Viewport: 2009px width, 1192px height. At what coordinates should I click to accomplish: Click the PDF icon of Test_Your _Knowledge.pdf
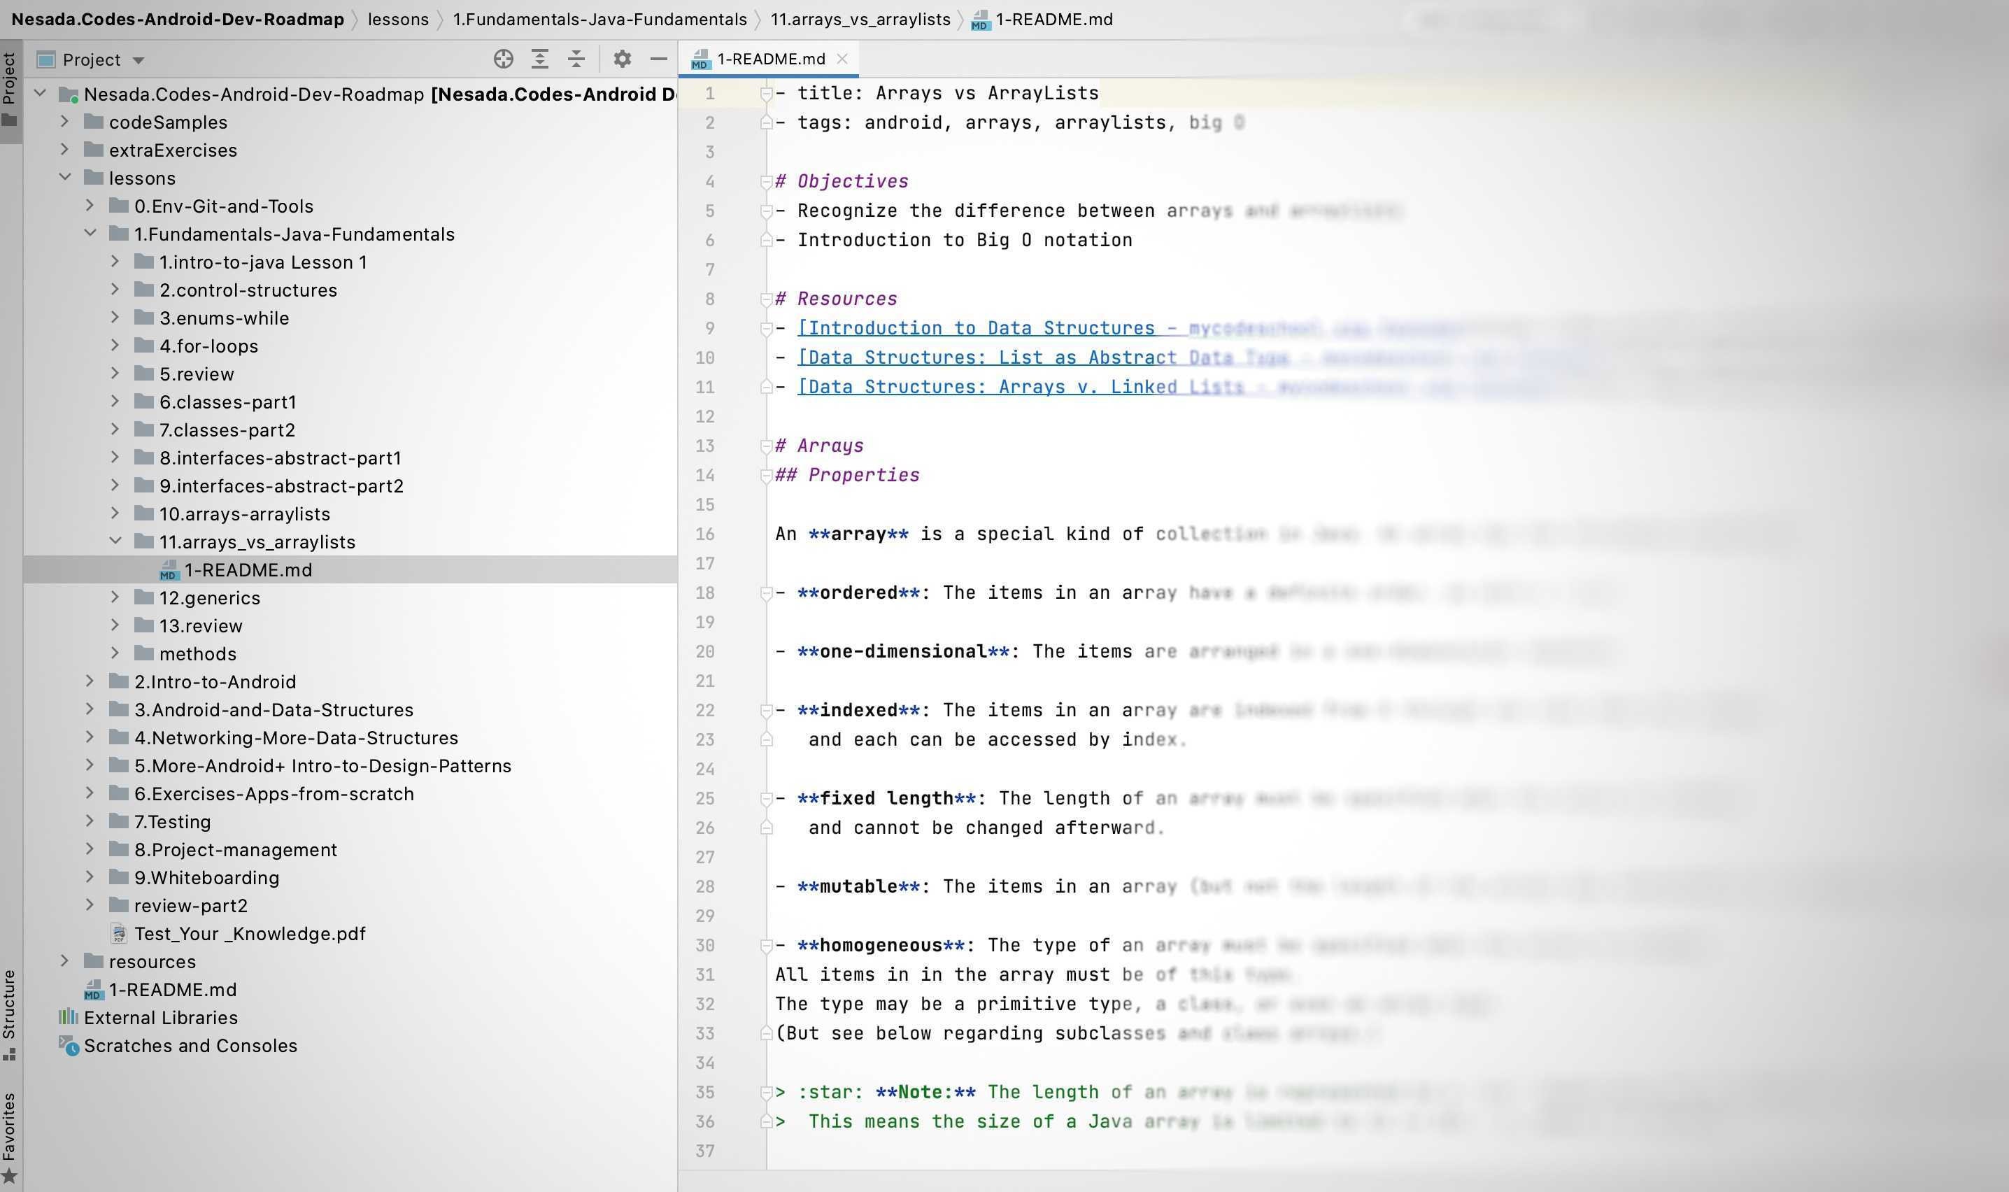pyautogui.click(x=120, y=933)
